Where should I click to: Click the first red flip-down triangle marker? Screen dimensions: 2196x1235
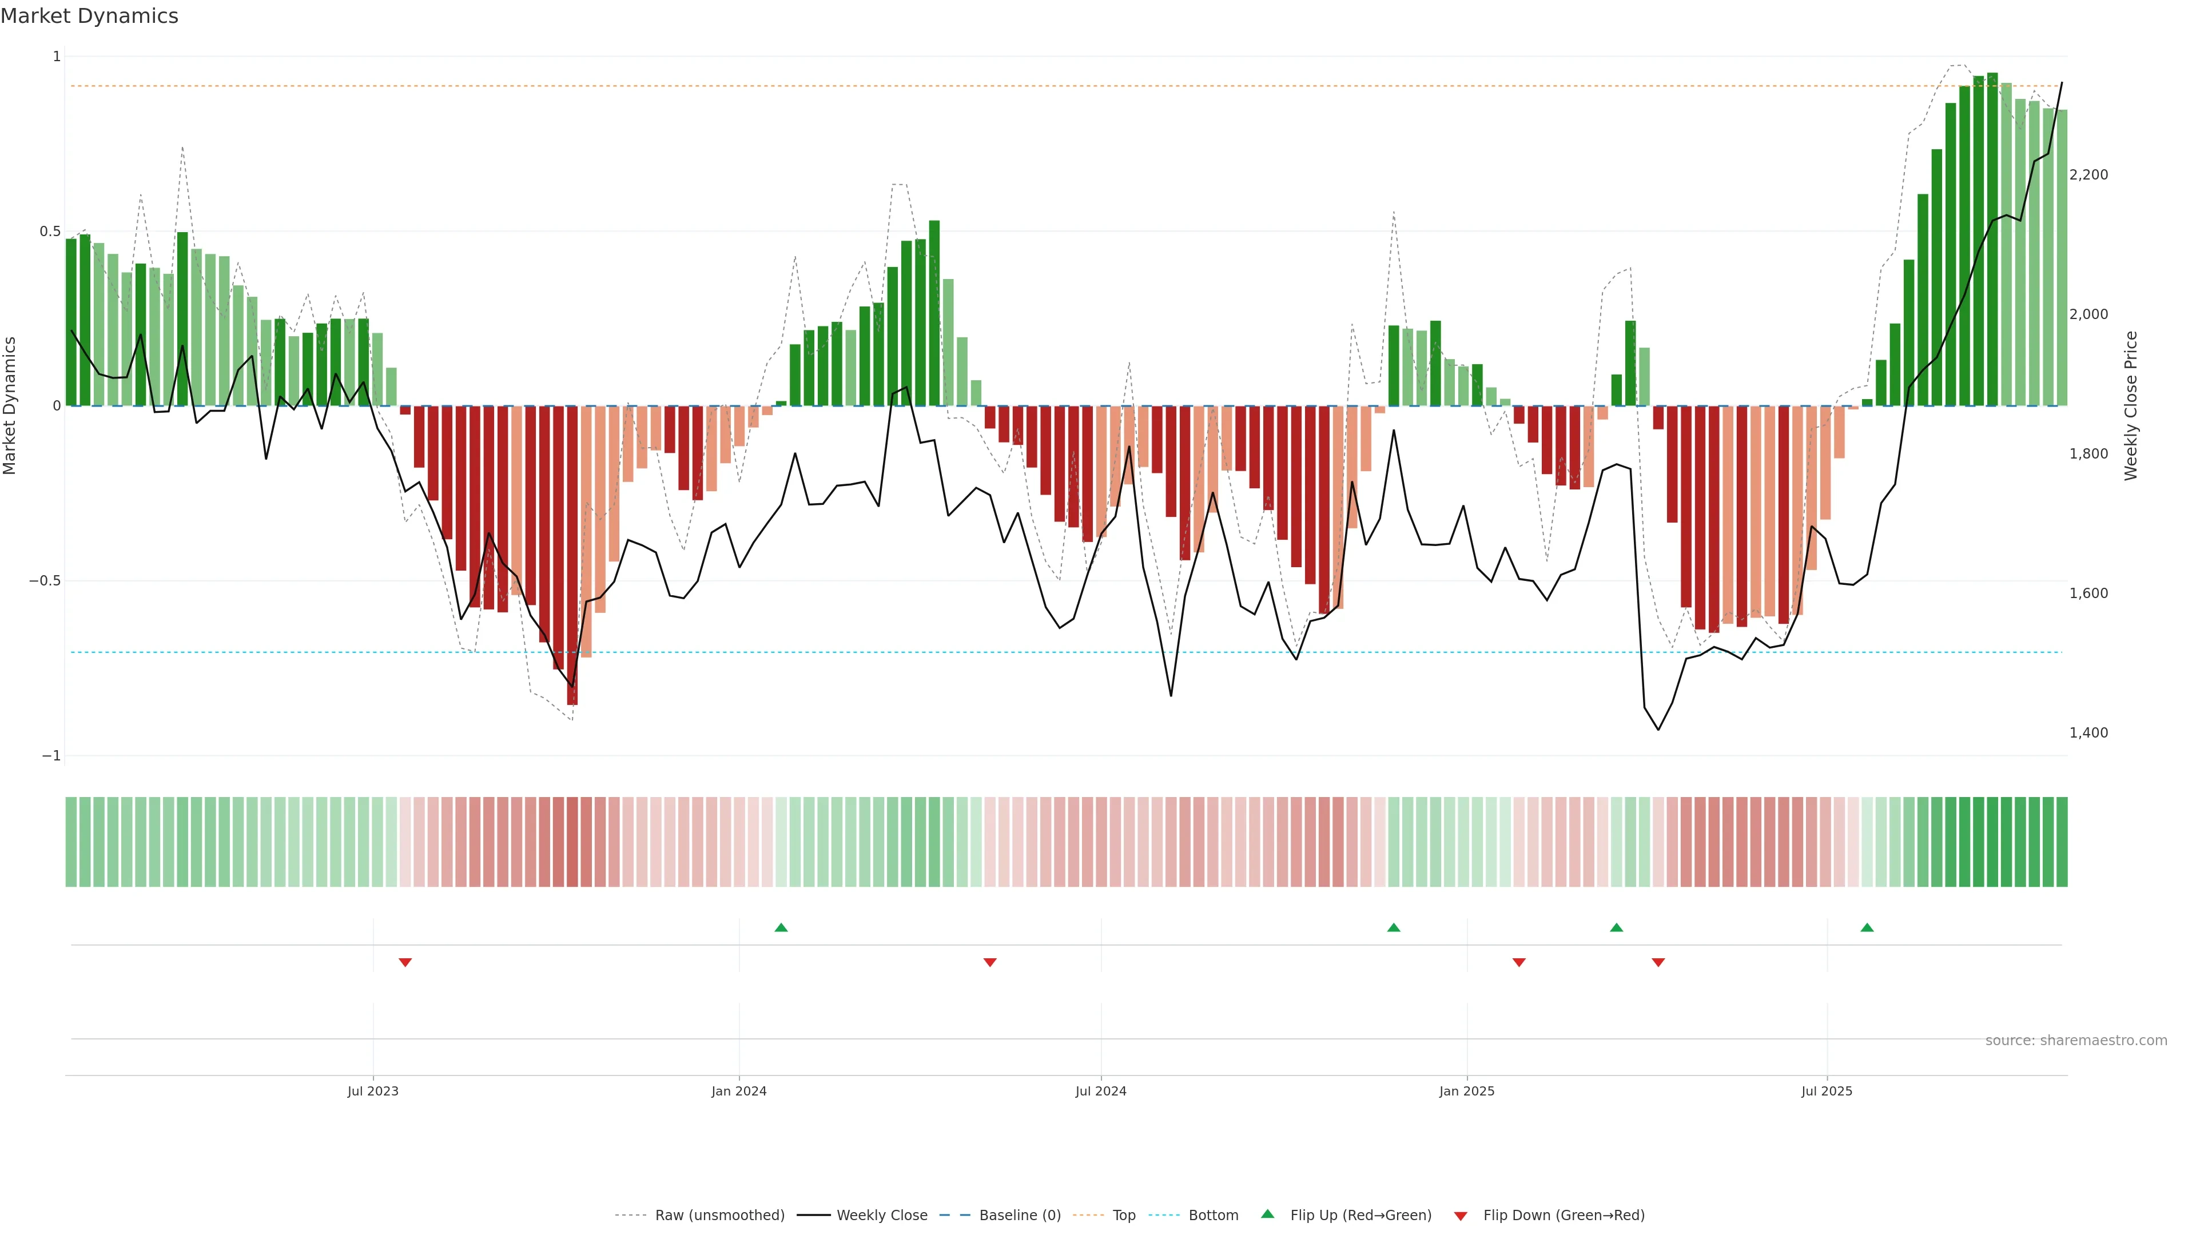pyautogui.click(x=405, y=962)
